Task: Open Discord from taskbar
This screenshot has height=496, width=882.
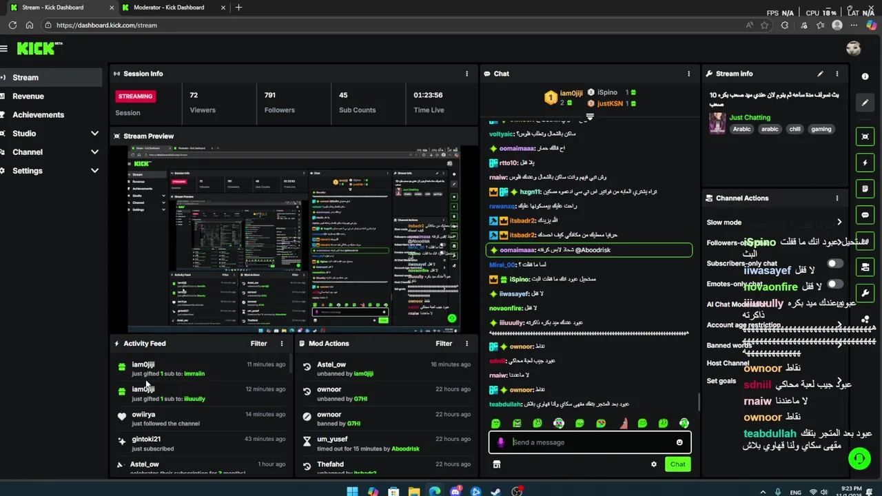Action: coord(455,492)
